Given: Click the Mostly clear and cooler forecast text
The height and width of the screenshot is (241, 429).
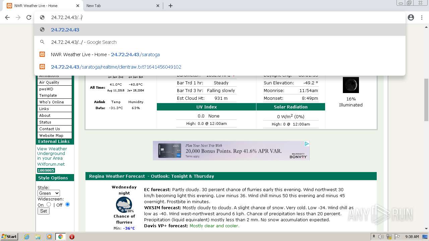Looking at the screenshot, I should coord(214,226).
